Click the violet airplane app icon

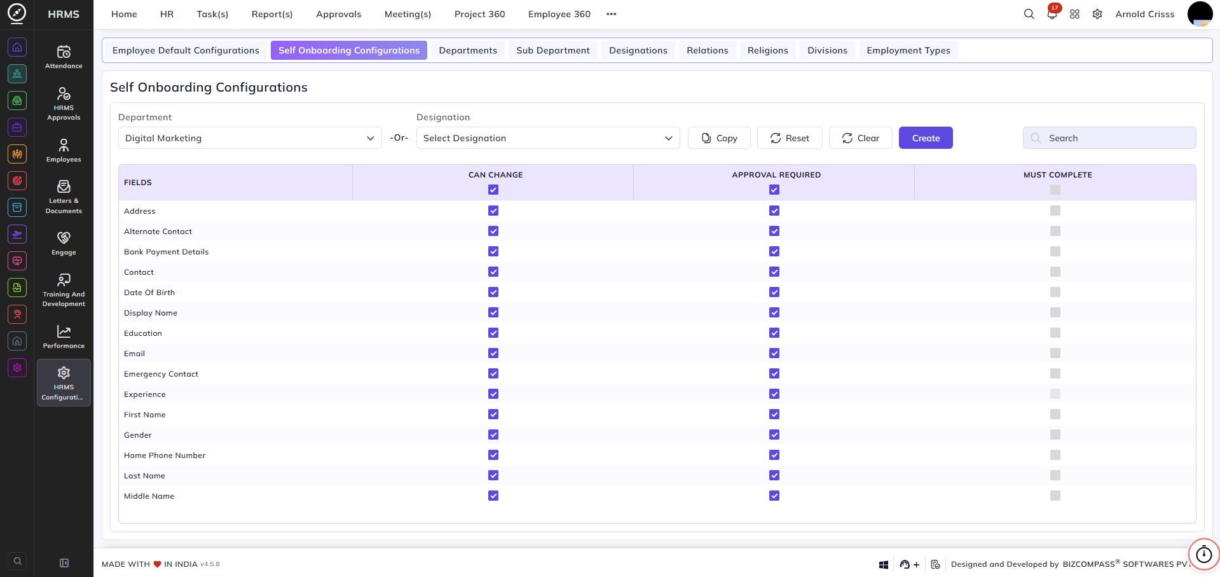17,234
